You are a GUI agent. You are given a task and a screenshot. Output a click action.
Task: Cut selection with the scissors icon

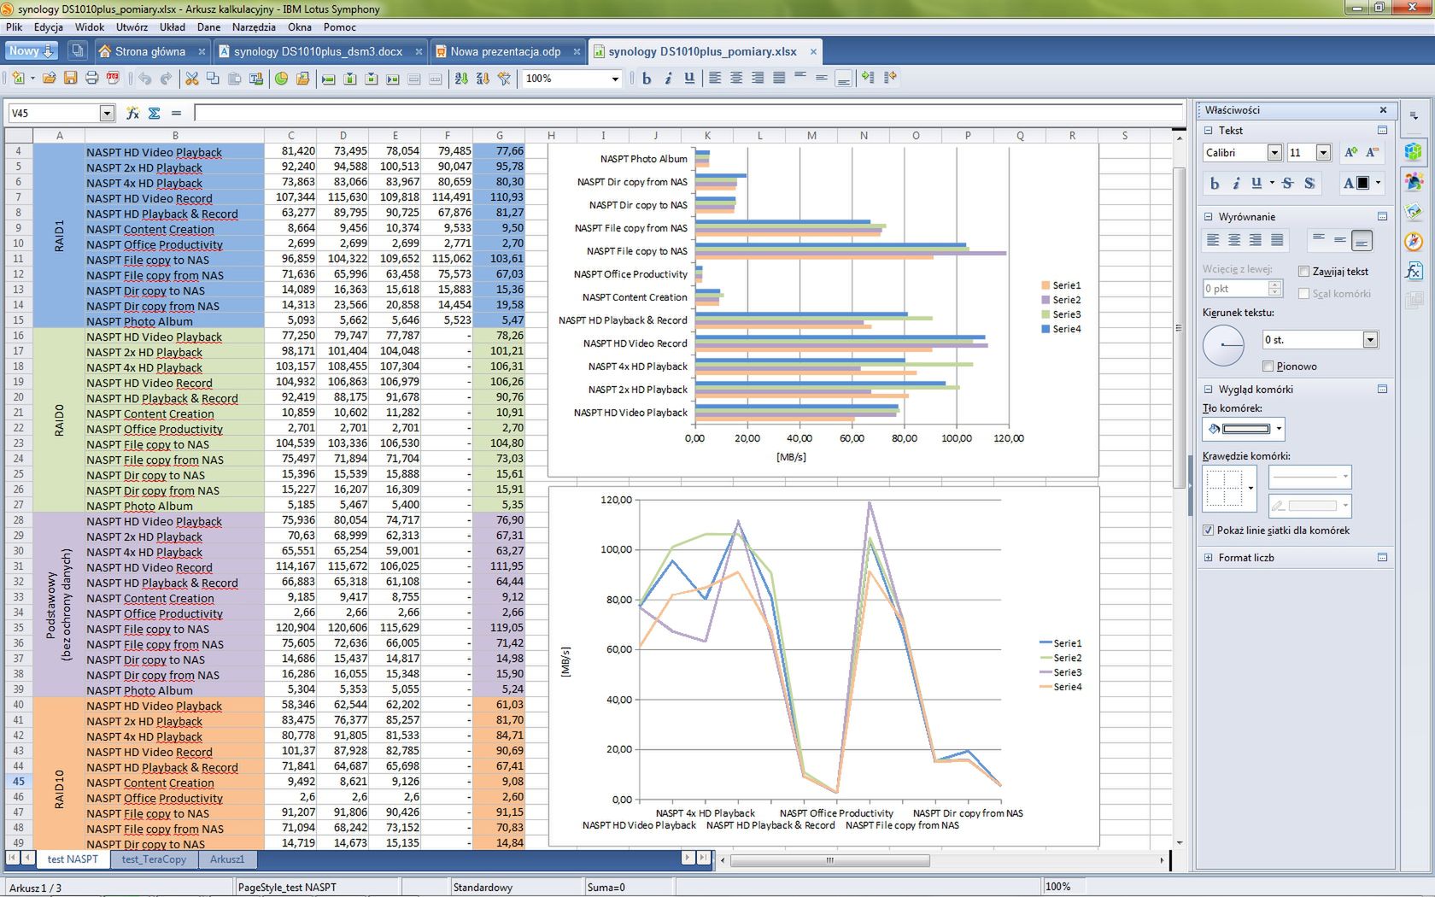click(192, 78)
